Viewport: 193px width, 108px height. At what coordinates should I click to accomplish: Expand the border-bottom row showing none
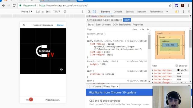153,73
